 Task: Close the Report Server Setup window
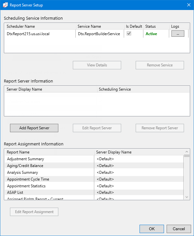(189, 5)
